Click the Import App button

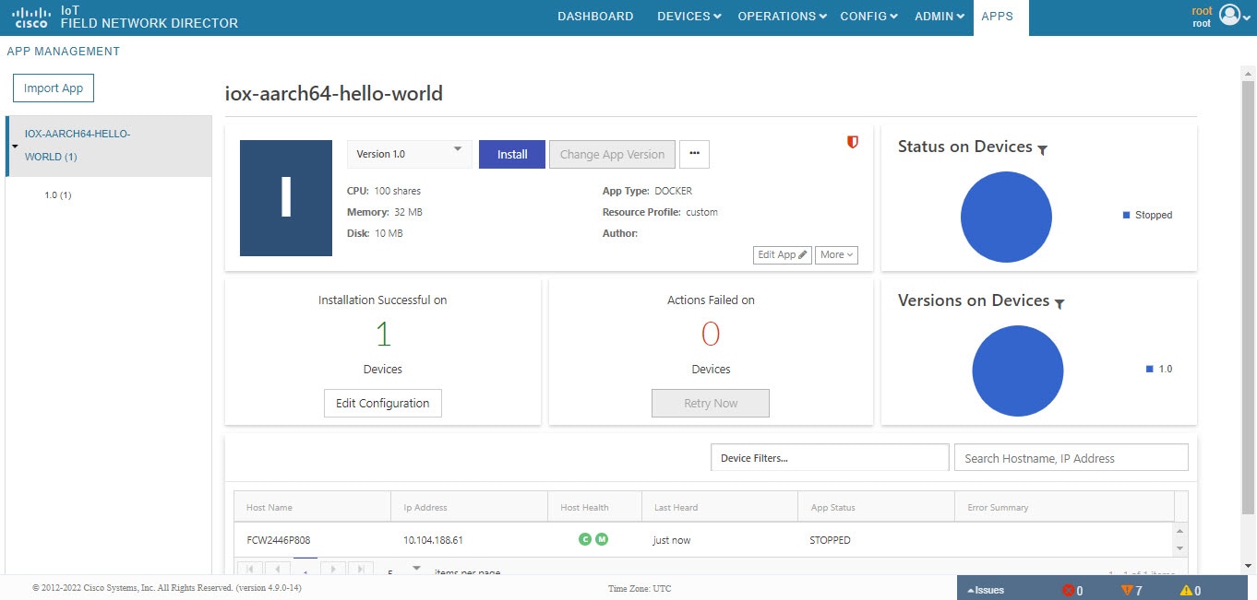pos(54,88)
